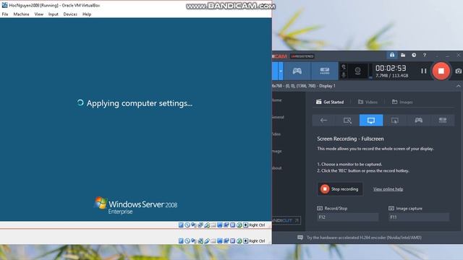Select around-mouse recording mode icon
The width and height of the screenshot is (463, 260).
pos(395,121)
